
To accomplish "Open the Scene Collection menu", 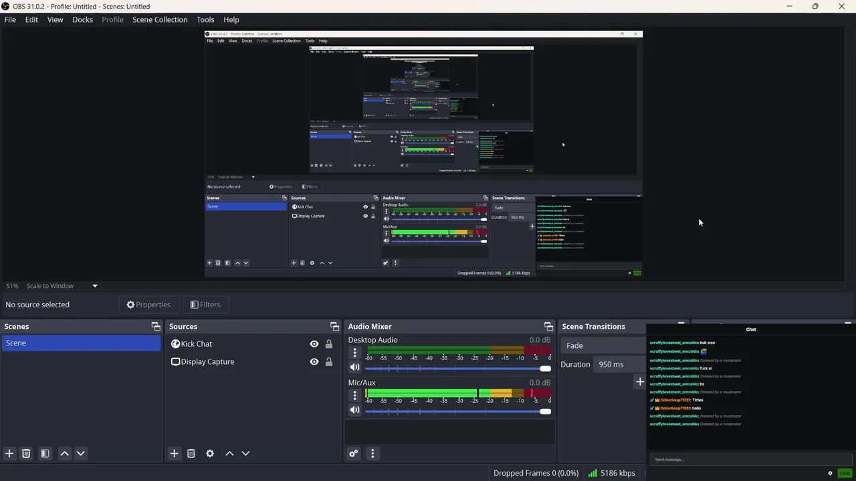I will pos(160,19).
